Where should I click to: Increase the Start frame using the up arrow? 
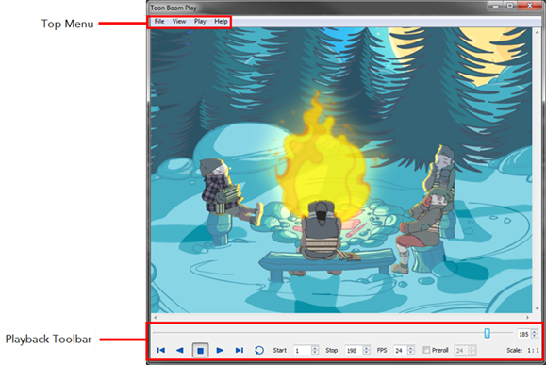[x=315, y=348]
